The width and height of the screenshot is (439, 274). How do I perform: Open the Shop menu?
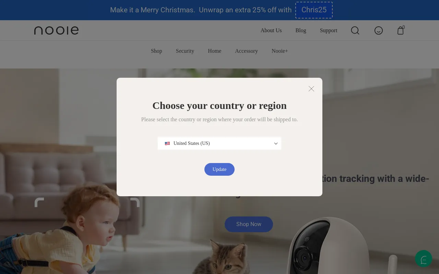pos(156,51)
